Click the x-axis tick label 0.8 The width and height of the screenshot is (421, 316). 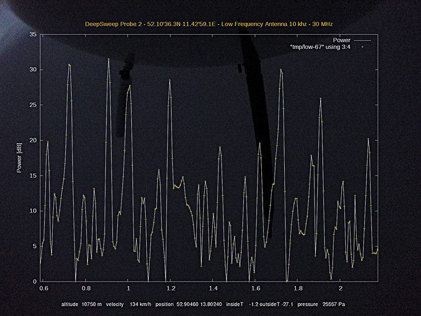[x=86, y=289]
